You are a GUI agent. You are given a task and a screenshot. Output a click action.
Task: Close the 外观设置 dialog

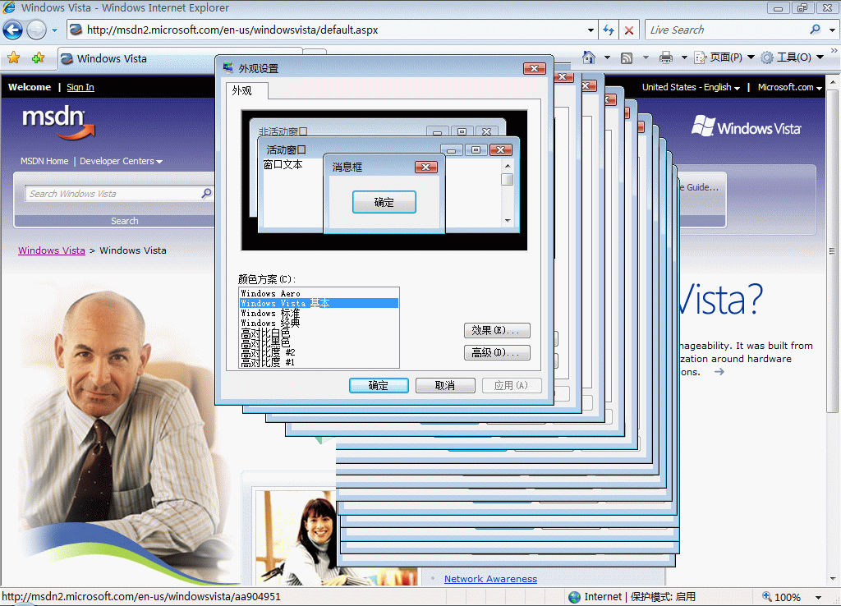(x=534, y=68)
